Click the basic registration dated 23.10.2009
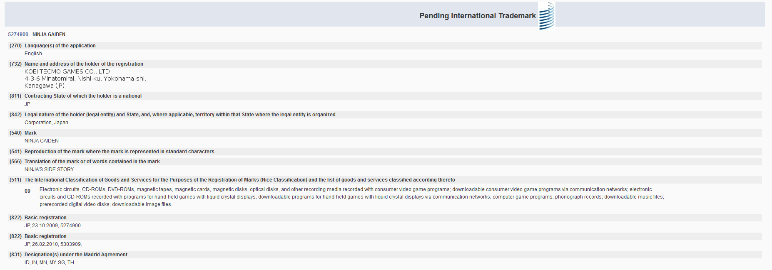This screenshot has height=270, width=772. (x=53, y=226)
